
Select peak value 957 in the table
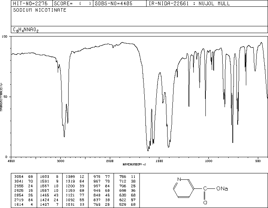[97, 186]
